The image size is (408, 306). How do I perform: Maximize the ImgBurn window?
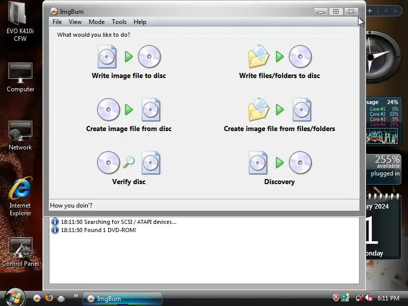tap(336, 11)
